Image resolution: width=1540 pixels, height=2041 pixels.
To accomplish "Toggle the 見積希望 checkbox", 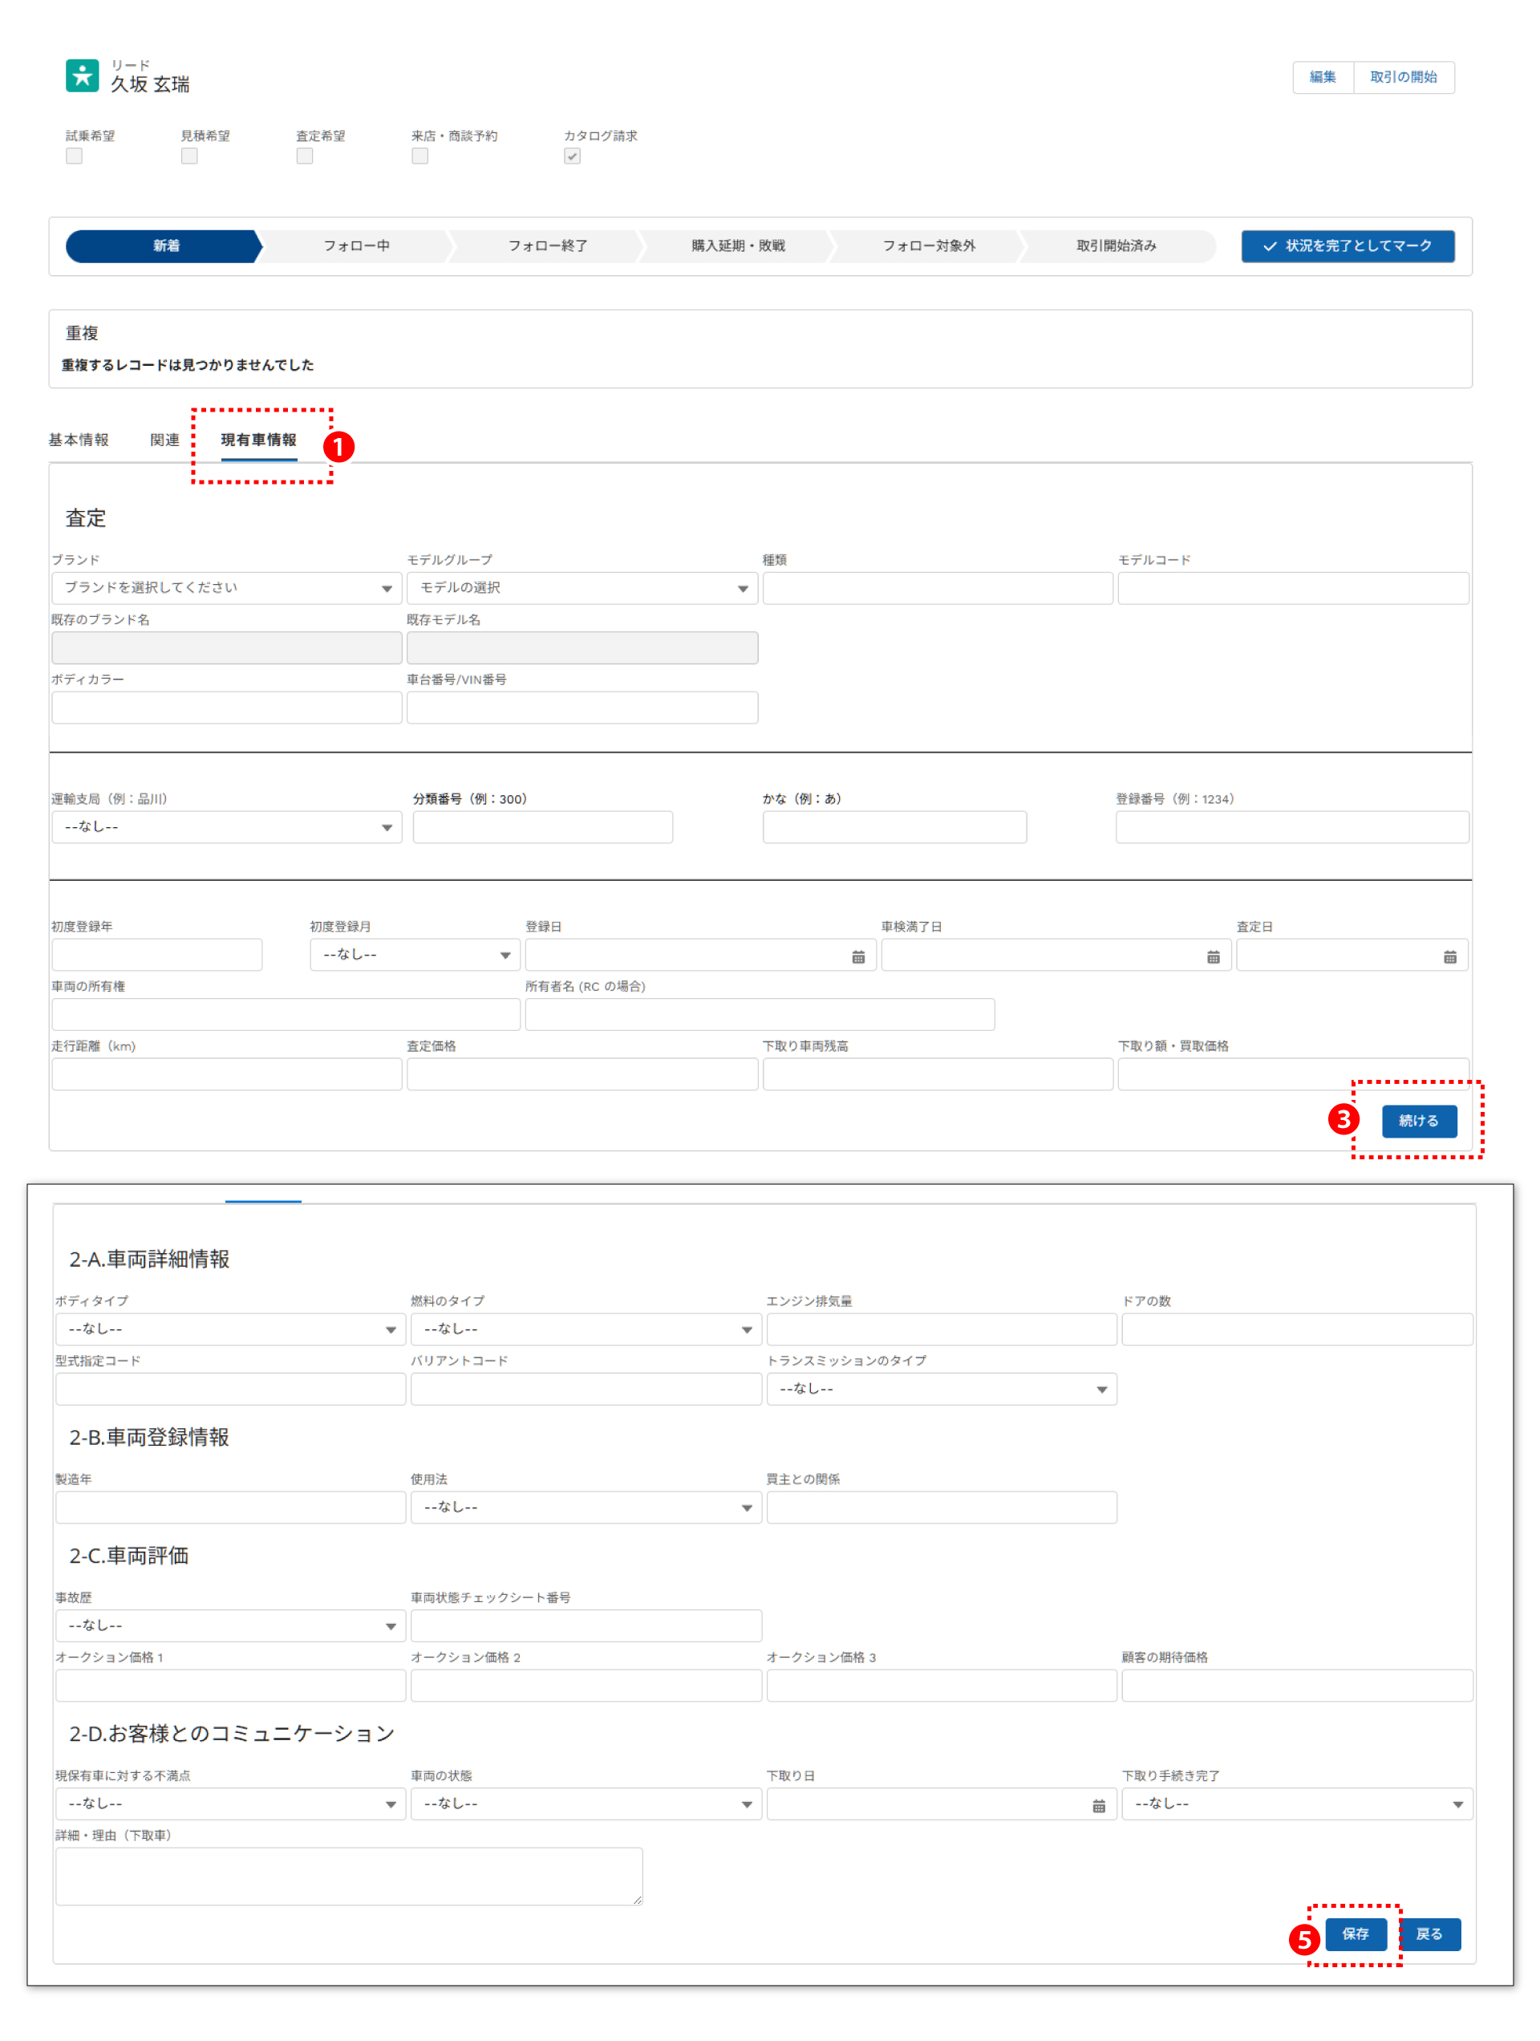I will 189,156.
